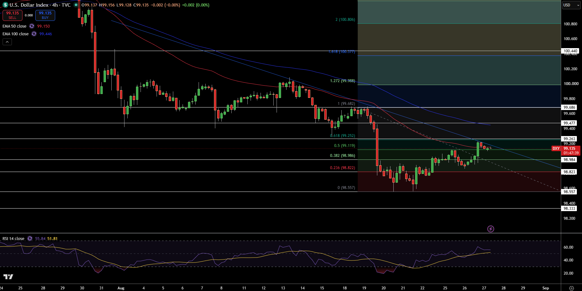Click the Aug date on time axis

[121, 288]
